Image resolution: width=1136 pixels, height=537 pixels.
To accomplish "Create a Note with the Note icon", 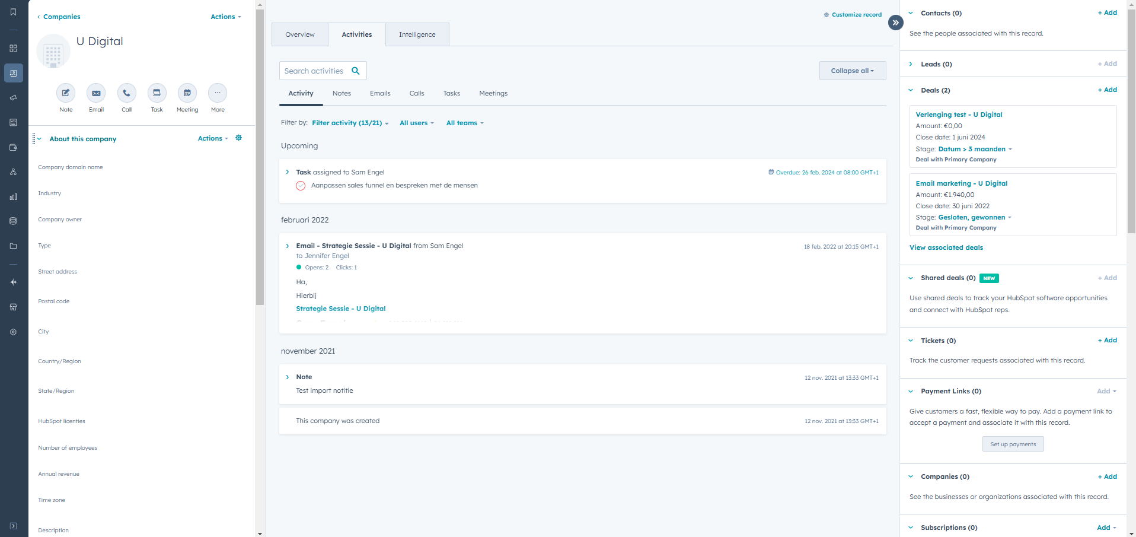I will click(x=66, y=93).
